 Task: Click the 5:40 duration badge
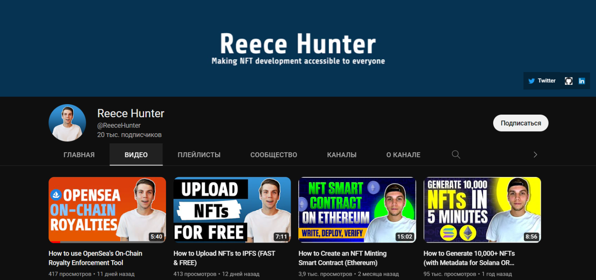click(x=156, y=237)
